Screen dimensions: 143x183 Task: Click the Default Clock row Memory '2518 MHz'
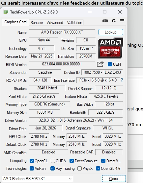click(x=76, y=144)
